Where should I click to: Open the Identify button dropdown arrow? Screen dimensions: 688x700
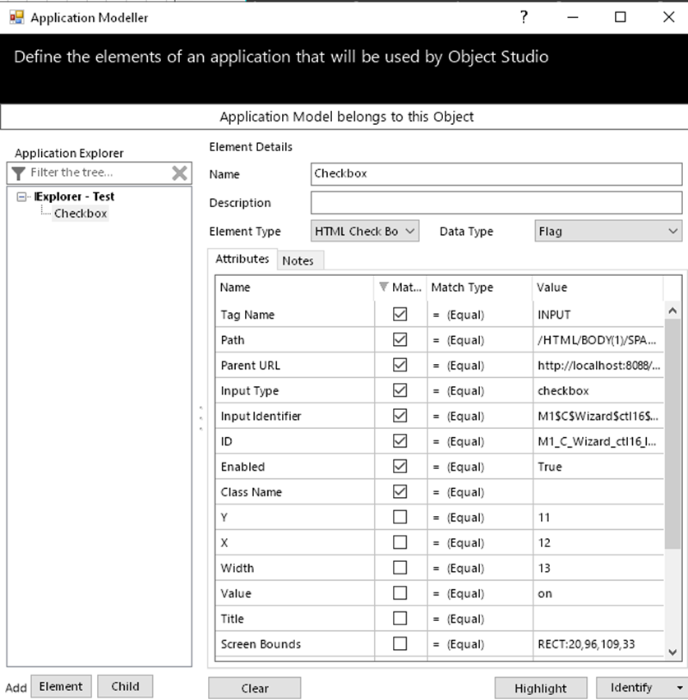click(680, 688)
